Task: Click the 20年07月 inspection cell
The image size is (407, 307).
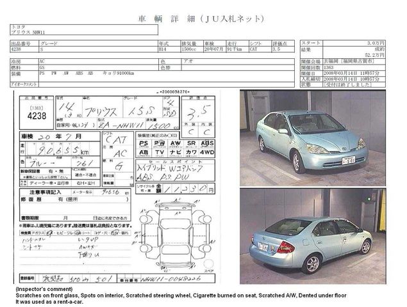Action: 215,49
